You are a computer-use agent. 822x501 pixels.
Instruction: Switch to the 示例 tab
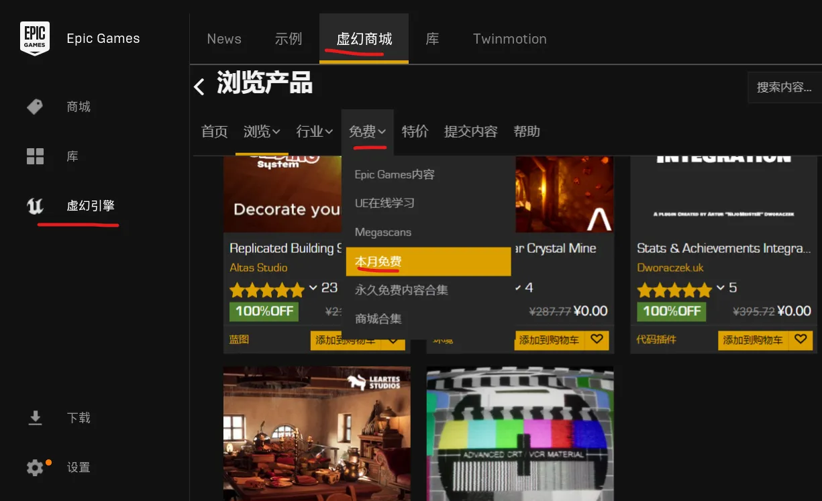[x=289, y=39]
